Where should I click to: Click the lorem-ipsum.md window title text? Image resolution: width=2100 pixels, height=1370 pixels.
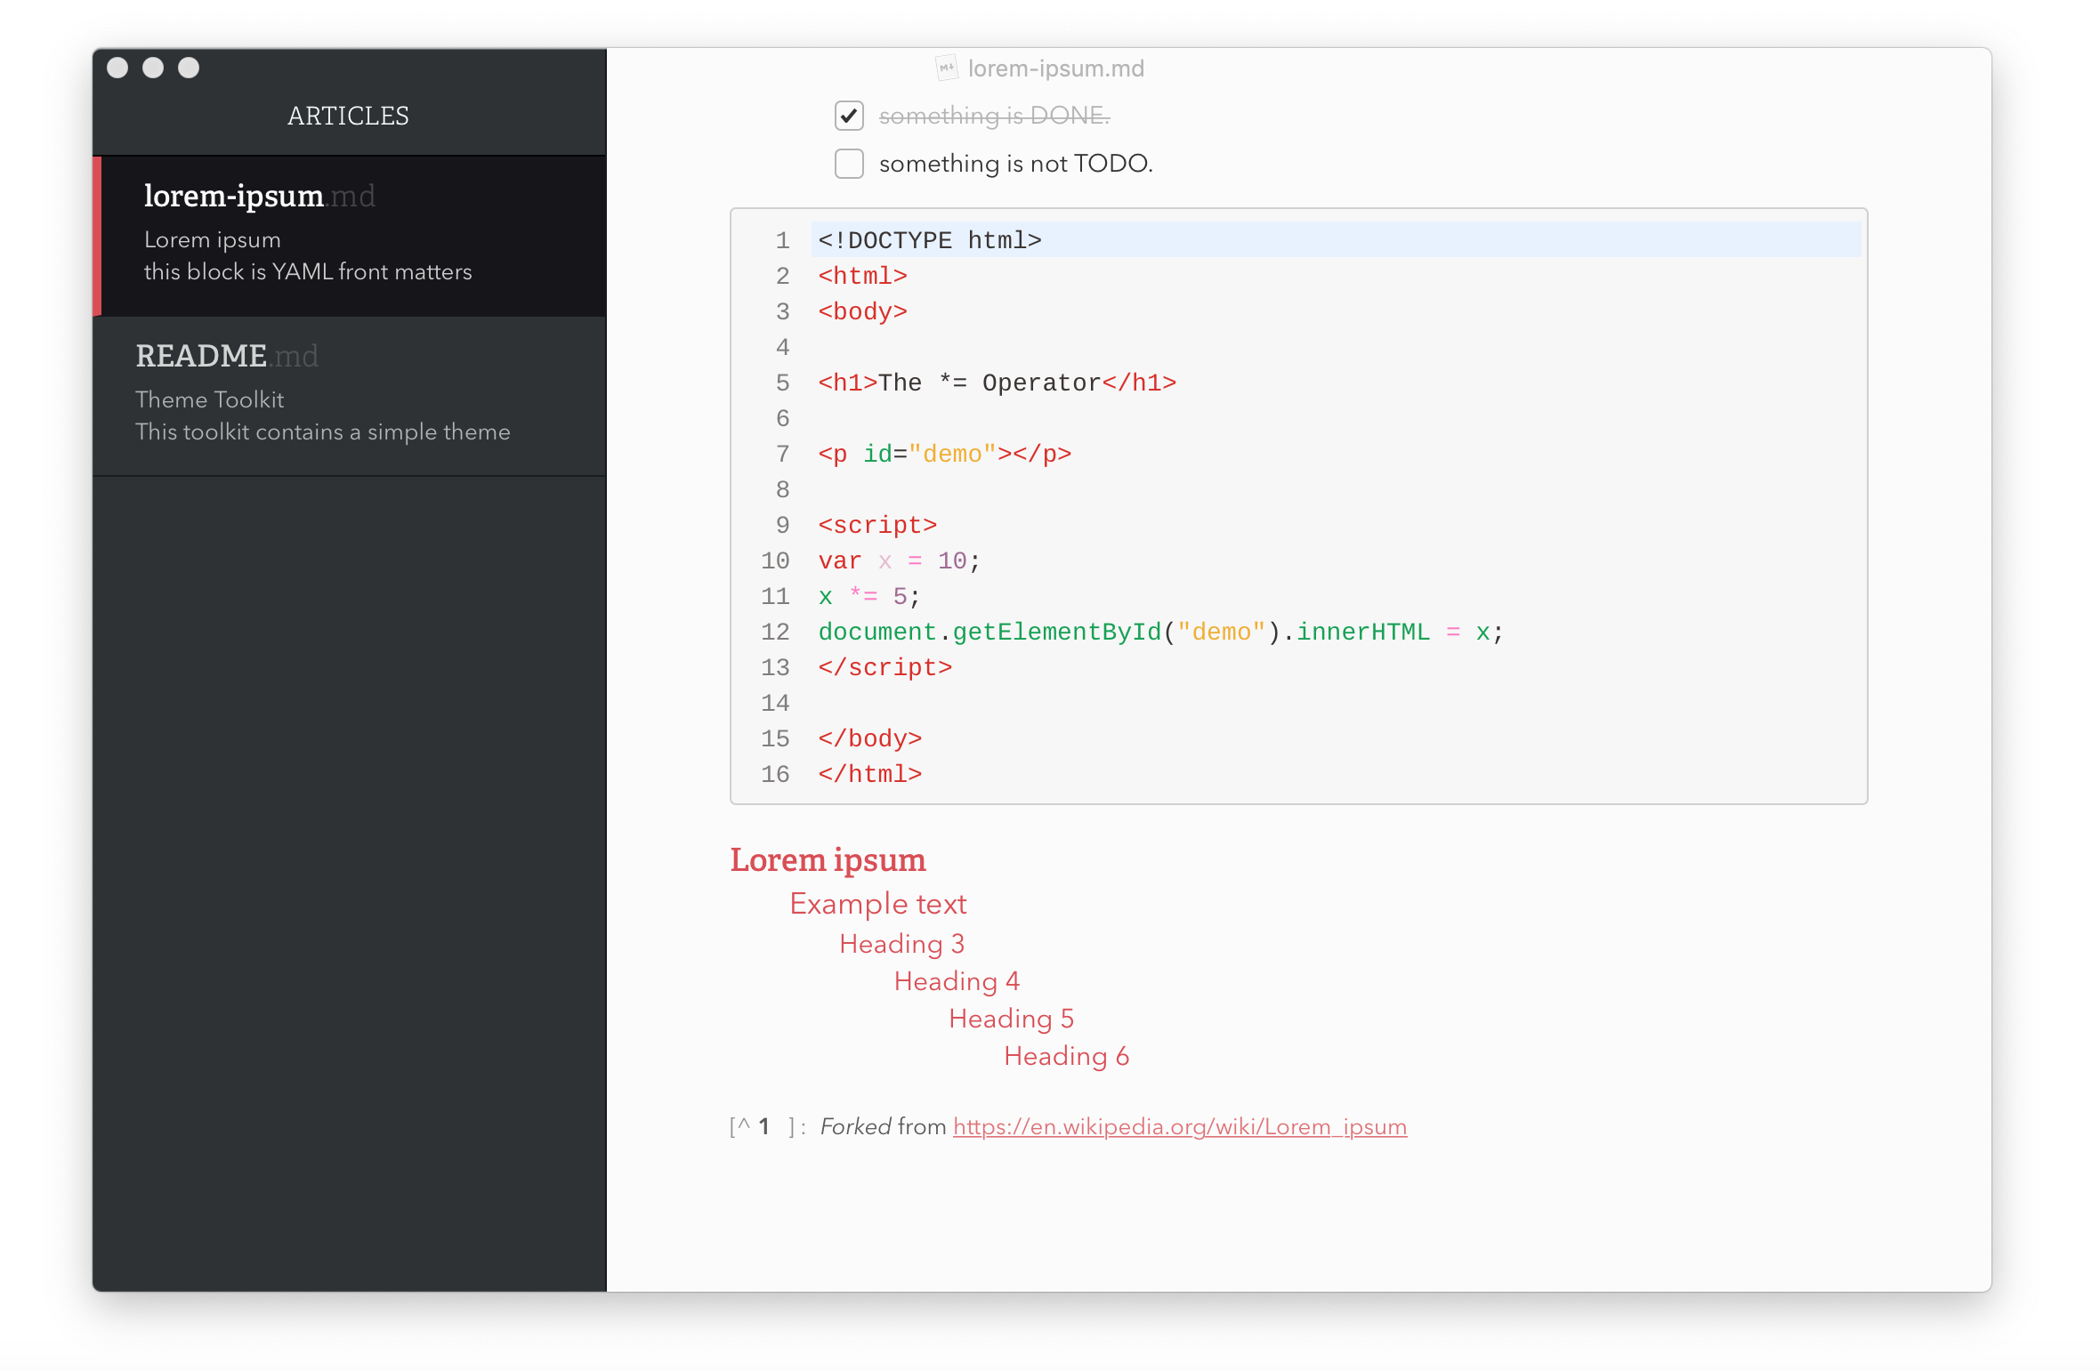click(1055, 68)
